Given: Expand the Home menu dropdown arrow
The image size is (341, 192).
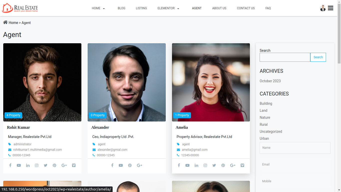Looking at the screenshot, I should click(104, 8).
